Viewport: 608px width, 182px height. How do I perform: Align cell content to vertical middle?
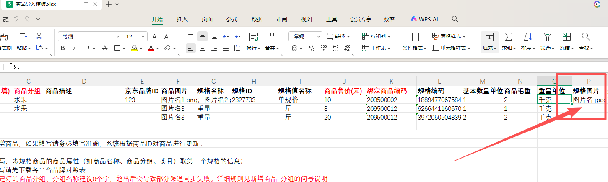[203, 36]
